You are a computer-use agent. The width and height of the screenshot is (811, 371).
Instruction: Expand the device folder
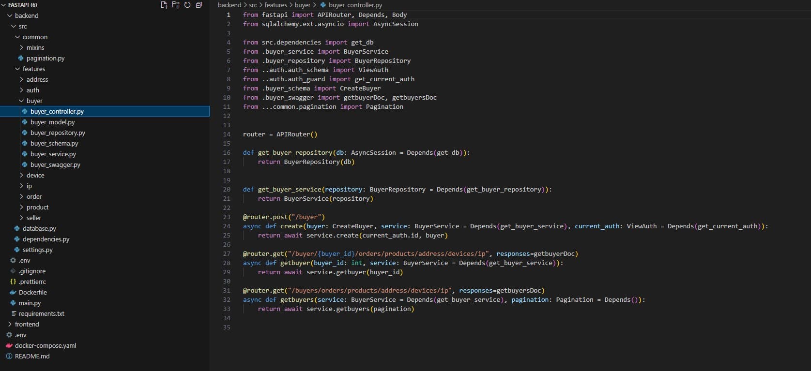coord(21,175)
